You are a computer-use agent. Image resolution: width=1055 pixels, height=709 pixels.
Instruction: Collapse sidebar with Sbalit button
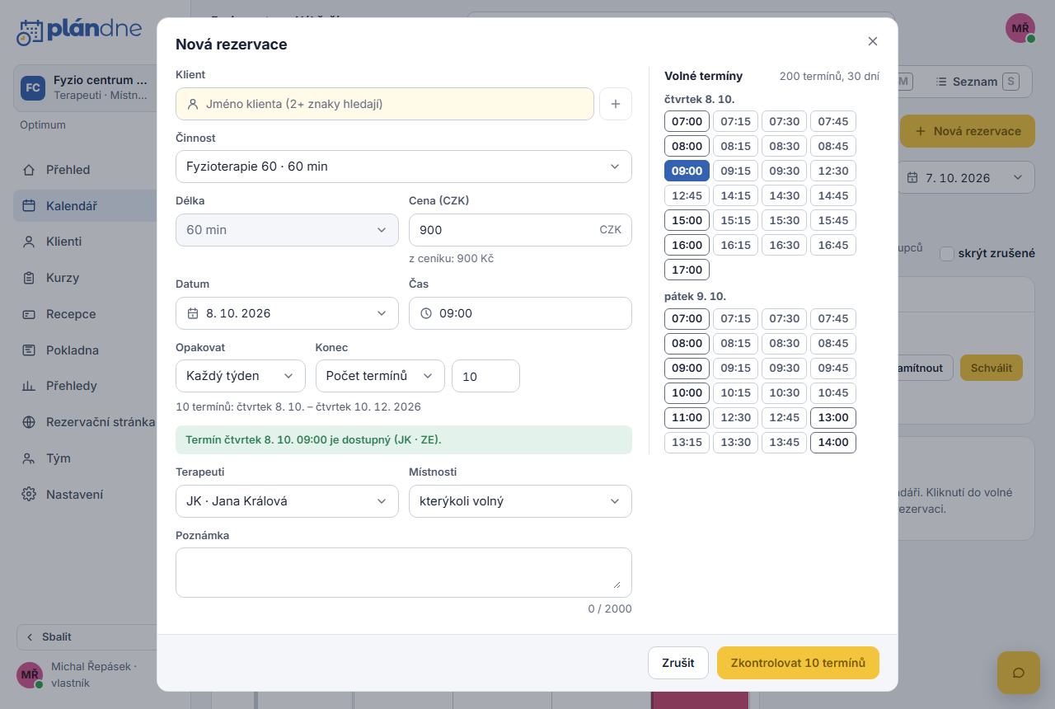(x=87, y=637)
